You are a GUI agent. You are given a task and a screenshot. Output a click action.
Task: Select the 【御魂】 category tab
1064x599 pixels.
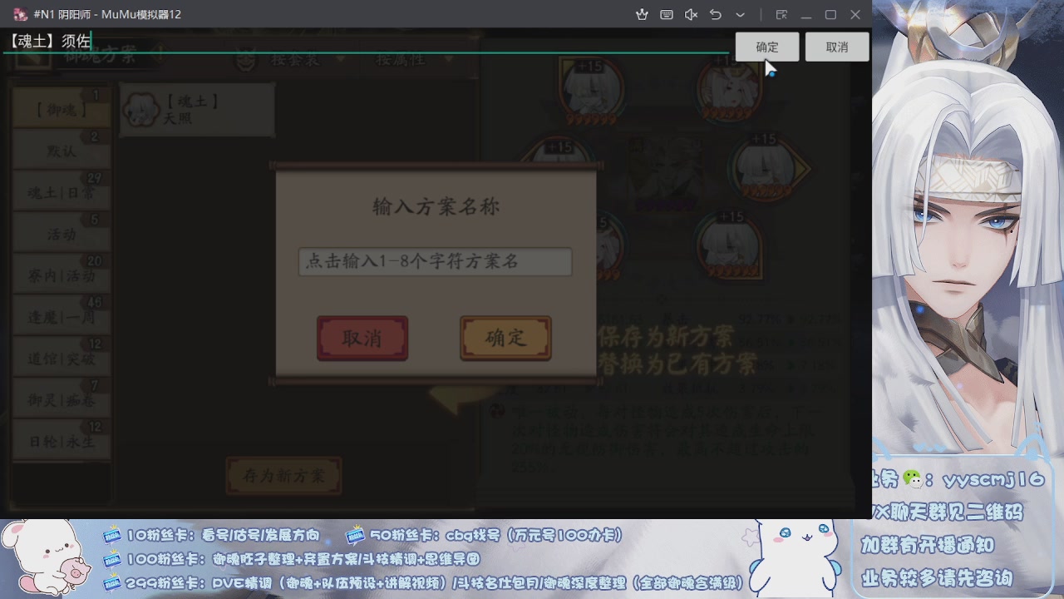tap(62, 108)
